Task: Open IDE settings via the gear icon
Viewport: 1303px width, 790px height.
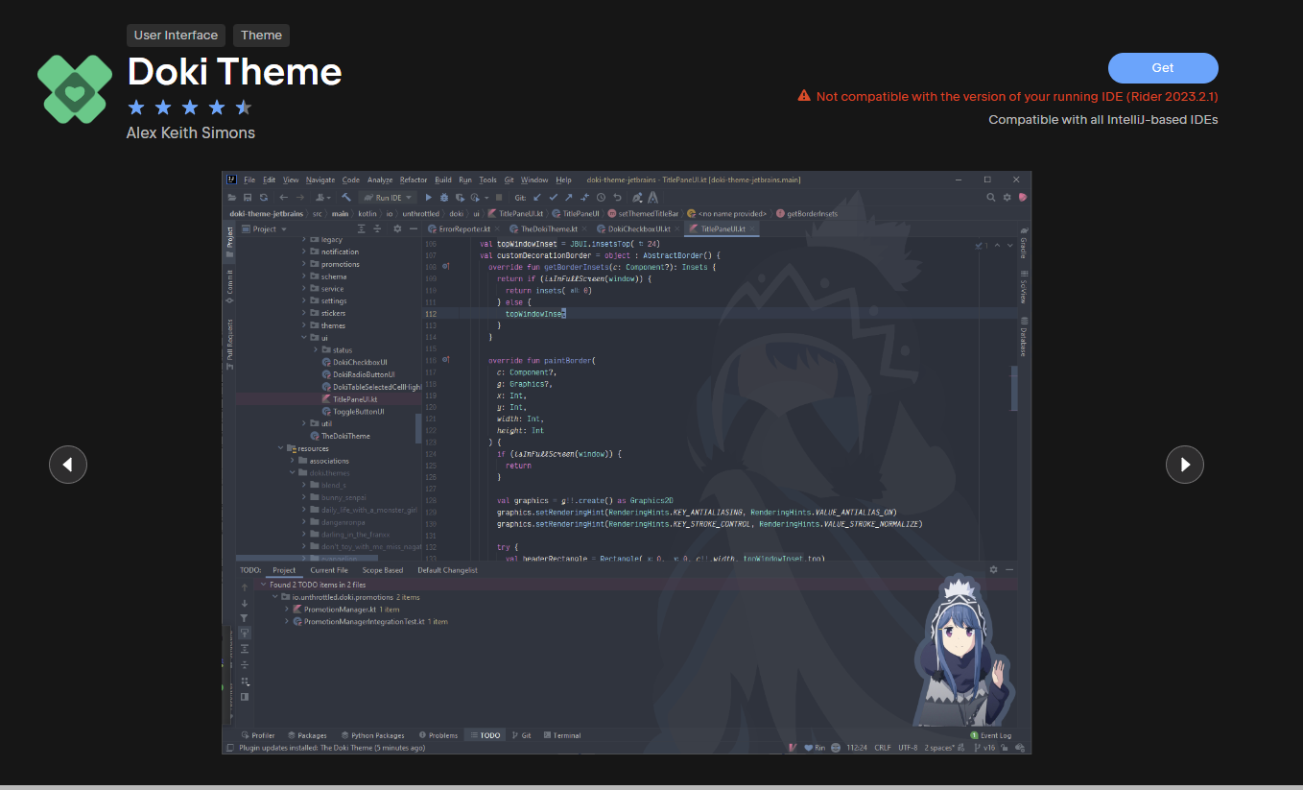Action: [x=1007, y=197]
